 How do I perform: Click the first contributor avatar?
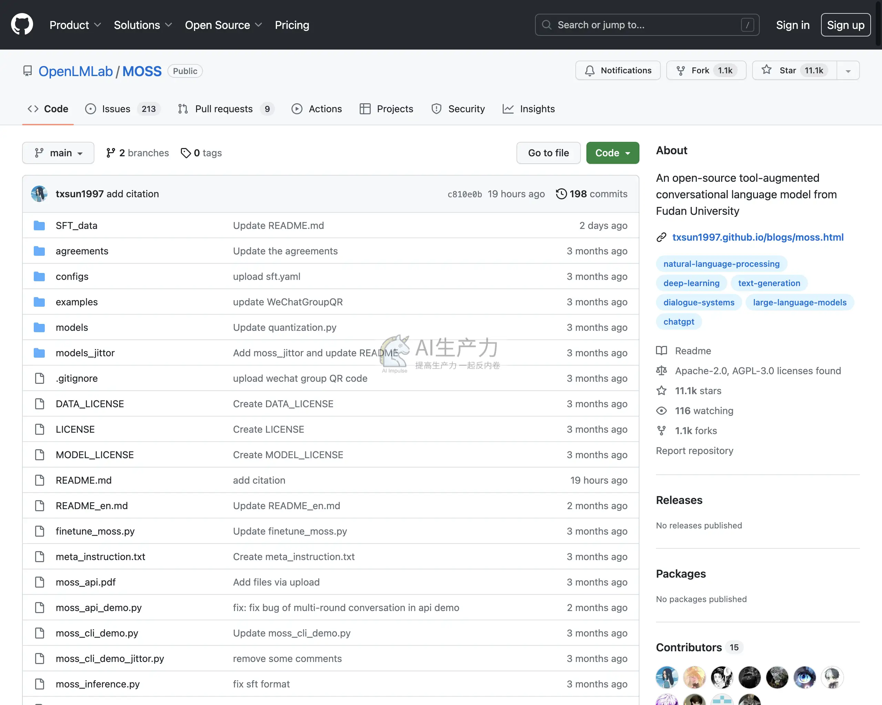click(x=667, y=677)
